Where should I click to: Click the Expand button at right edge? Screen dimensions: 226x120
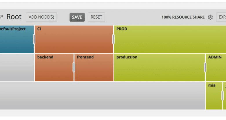(x=221, y=17)
